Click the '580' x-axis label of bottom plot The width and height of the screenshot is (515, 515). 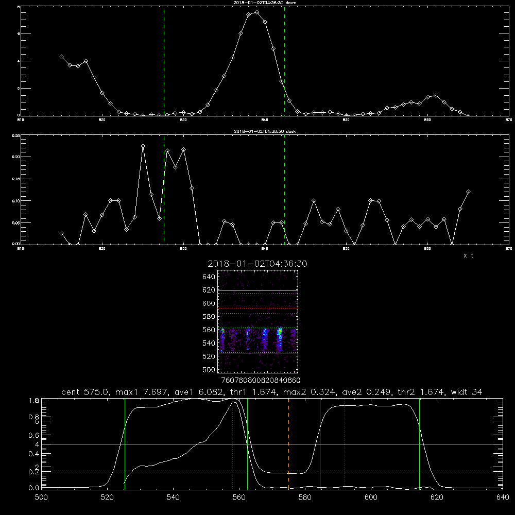tap(305, 497)
